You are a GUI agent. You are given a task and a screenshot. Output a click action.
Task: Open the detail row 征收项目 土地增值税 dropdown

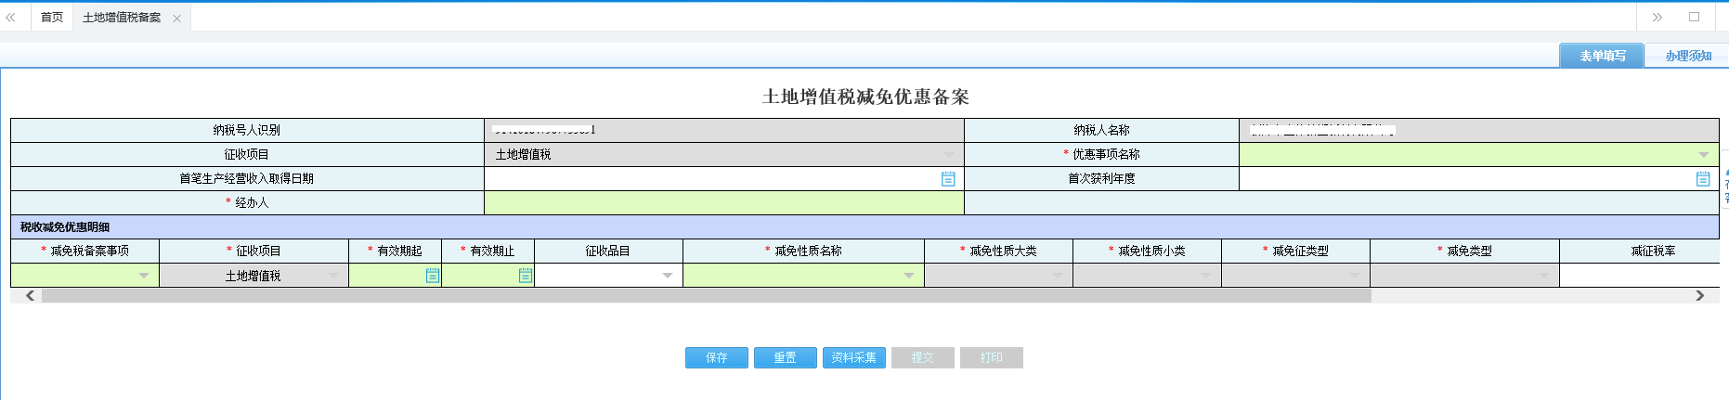coord(333,276)
